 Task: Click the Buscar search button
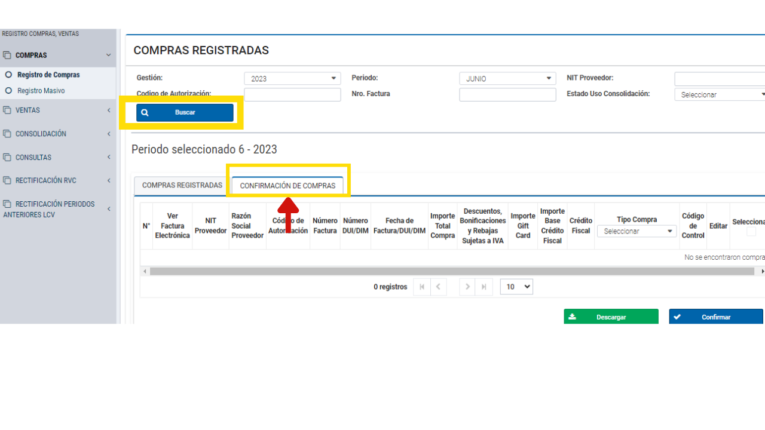point(185,112)
